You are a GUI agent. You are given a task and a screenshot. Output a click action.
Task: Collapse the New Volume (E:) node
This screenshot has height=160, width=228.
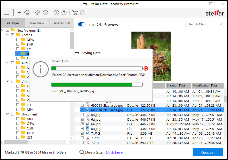coord(2,30)
